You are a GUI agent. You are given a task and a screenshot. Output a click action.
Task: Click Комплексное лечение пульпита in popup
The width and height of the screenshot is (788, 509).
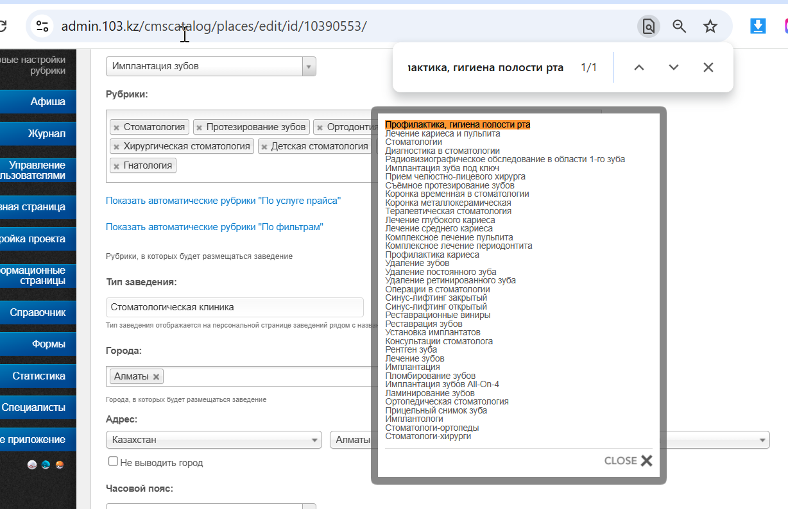click(x=449, y=237)
